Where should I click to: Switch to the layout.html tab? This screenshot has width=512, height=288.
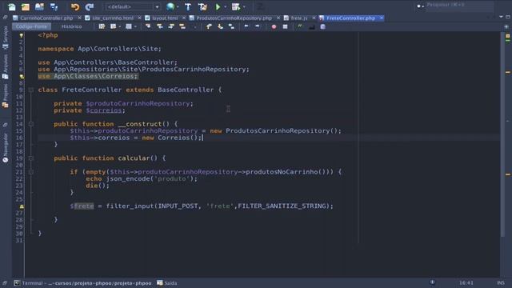click(x=165, y=18)
